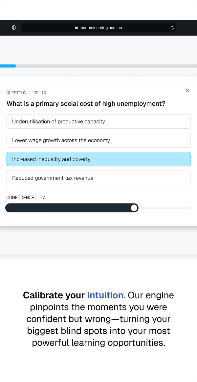Viewport: 197px width, 382px height.
Task: Select answer 'Underutilisation of productive capacity'
Action: click(x=98, y=121)
